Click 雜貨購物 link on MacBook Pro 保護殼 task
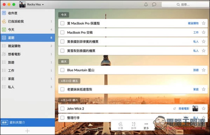Viewport: 210px width, 135px height. [x=193, y=23]
